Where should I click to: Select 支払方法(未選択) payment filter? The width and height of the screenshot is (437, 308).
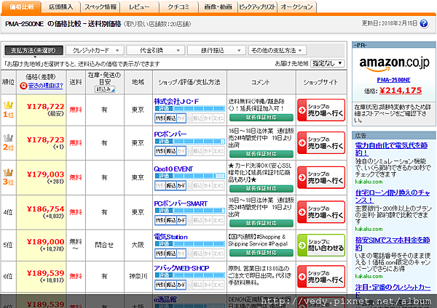34,50
